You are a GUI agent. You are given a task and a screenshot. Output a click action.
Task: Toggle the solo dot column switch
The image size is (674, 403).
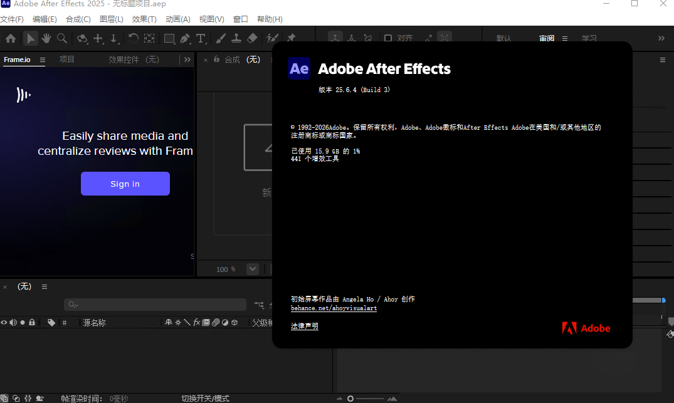(x=23, y=322)
